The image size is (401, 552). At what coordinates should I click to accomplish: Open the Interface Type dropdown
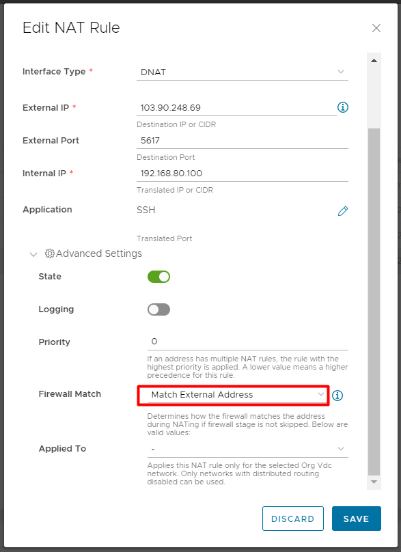tap(243, 72)
